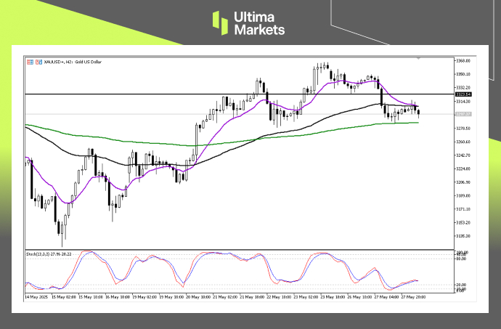Click the 3314.30 price scale value
Image resolution: width=501 pixels, height=329 pixels.
click(463, 102)
